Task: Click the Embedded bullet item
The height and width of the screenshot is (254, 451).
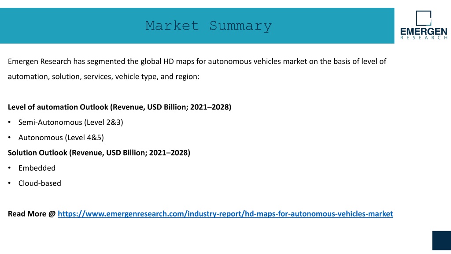Action: tap(37, 168)
